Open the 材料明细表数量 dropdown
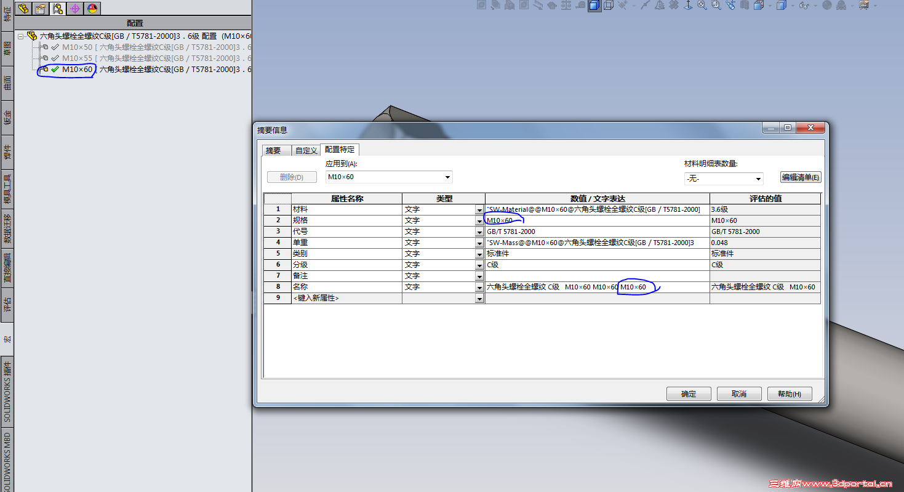 pyautogui.click(x=758, y=179)
